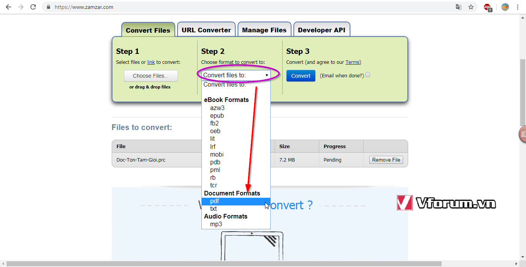The width and height of the screenshot is (526, 267).
Task: Click the Doc-Ton-Tam-Gioi.prc file name
Action: [x=141, y=160]
